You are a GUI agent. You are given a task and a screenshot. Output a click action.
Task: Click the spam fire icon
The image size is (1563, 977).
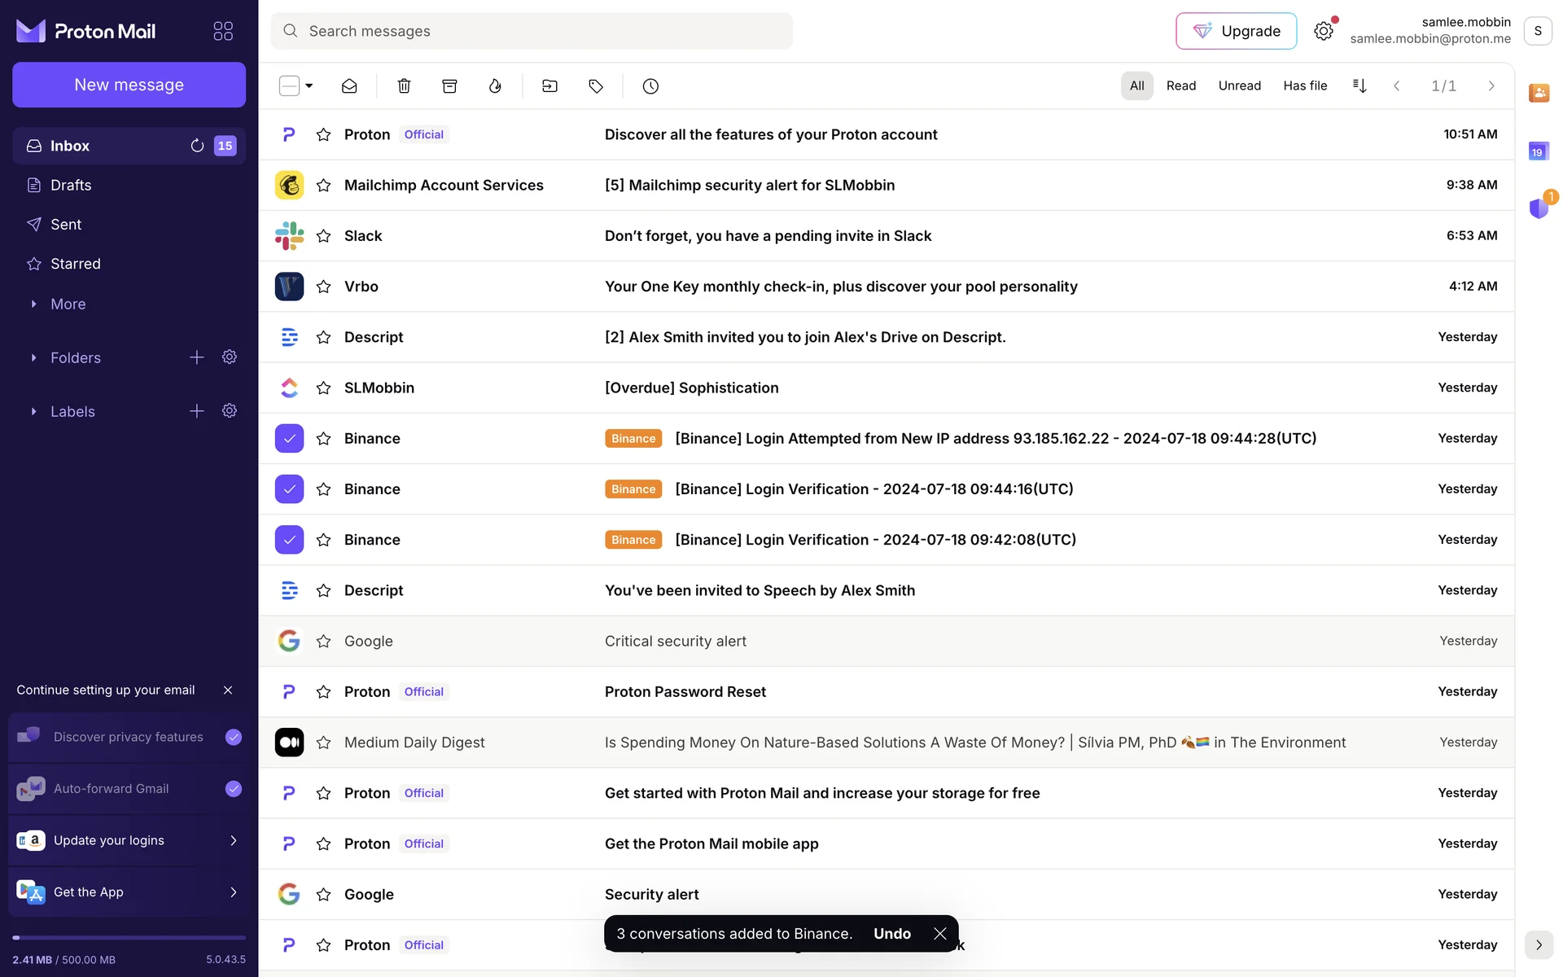[x=495, y=86]
